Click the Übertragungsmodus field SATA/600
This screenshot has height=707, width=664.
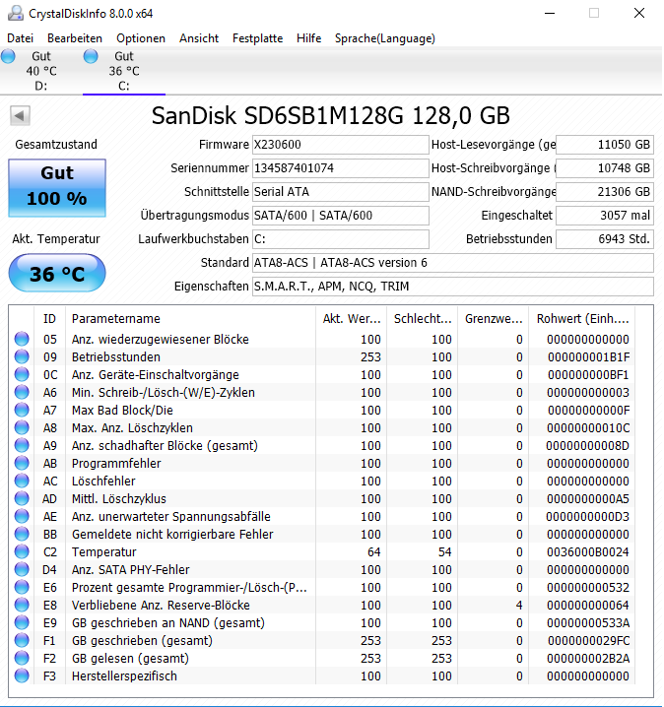341,216
